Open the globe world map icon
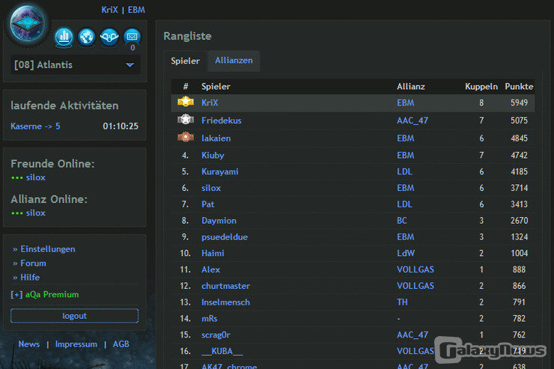The width and height of the screenshot is (554, 369). click(x=87, y=36)
